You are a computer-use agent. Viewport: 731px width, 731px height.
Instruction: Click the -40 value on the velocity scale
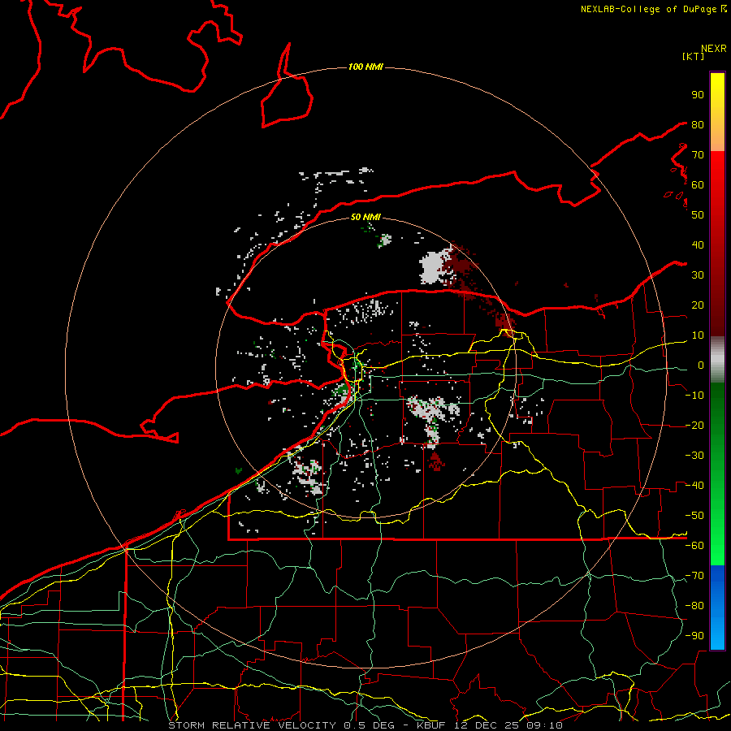coord(694,486)
